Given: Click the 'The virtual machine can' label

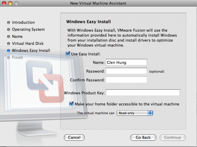Looking at the screenshot, I should tap(96, 113).
